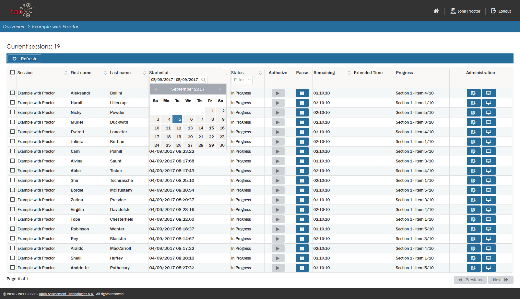Check the box for Aleksandr Bollini row
Image resolution: width=520 pixels, height=299 pixels.
pos(13,93)
